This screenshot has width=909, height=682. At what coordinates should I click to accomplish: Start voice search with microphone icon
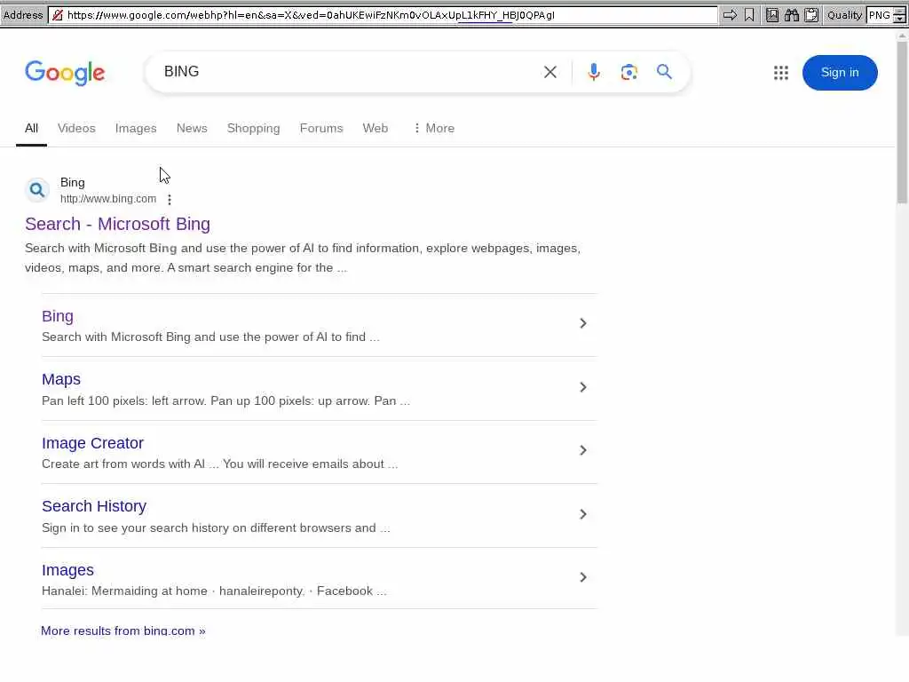click(594, 72)
